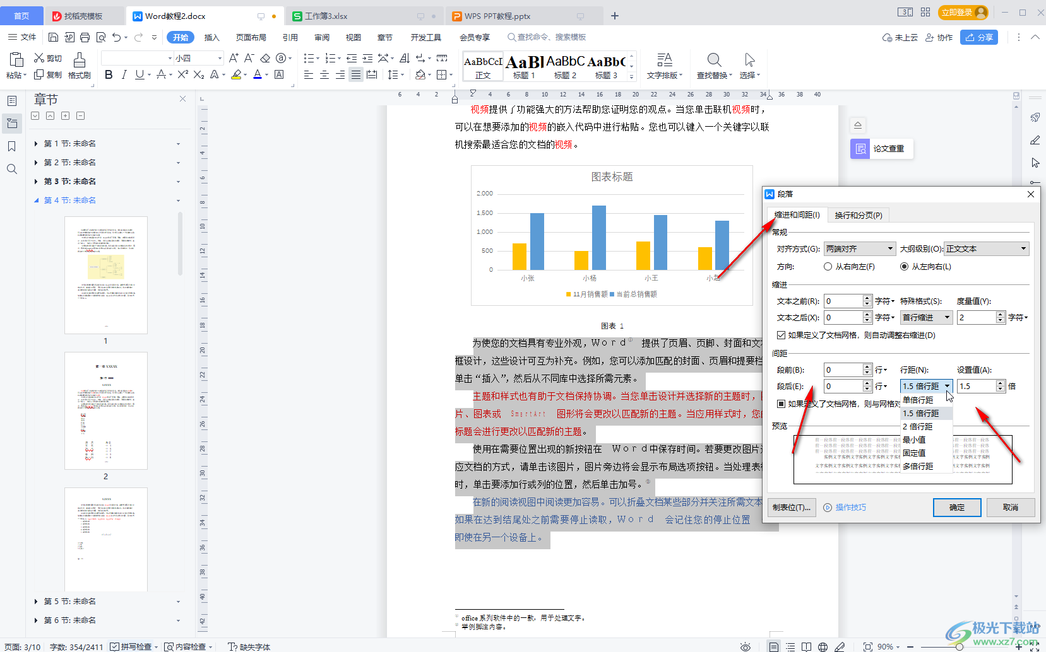Apply subscript X₂ formatting
The image size is (1046, 652).
(x=198, y=75)
